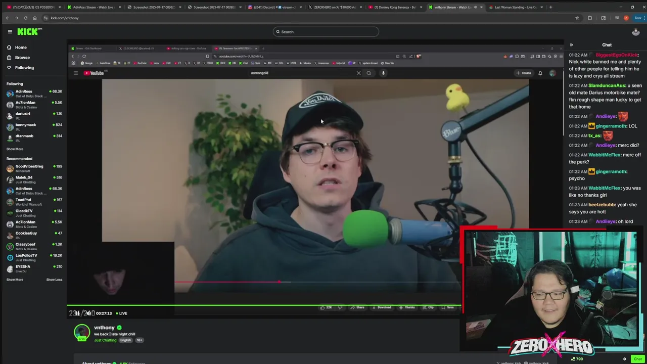Open chat settings gear icon
The width and height of the screenshot is (647, 364).
click(625, 359)
